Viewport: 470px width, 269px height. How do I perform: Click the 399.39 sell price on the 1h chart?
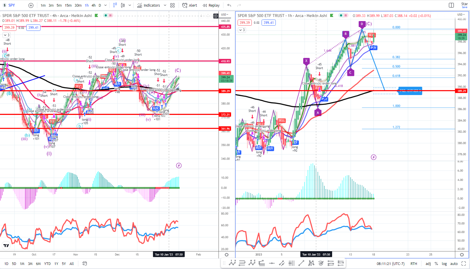245,23
